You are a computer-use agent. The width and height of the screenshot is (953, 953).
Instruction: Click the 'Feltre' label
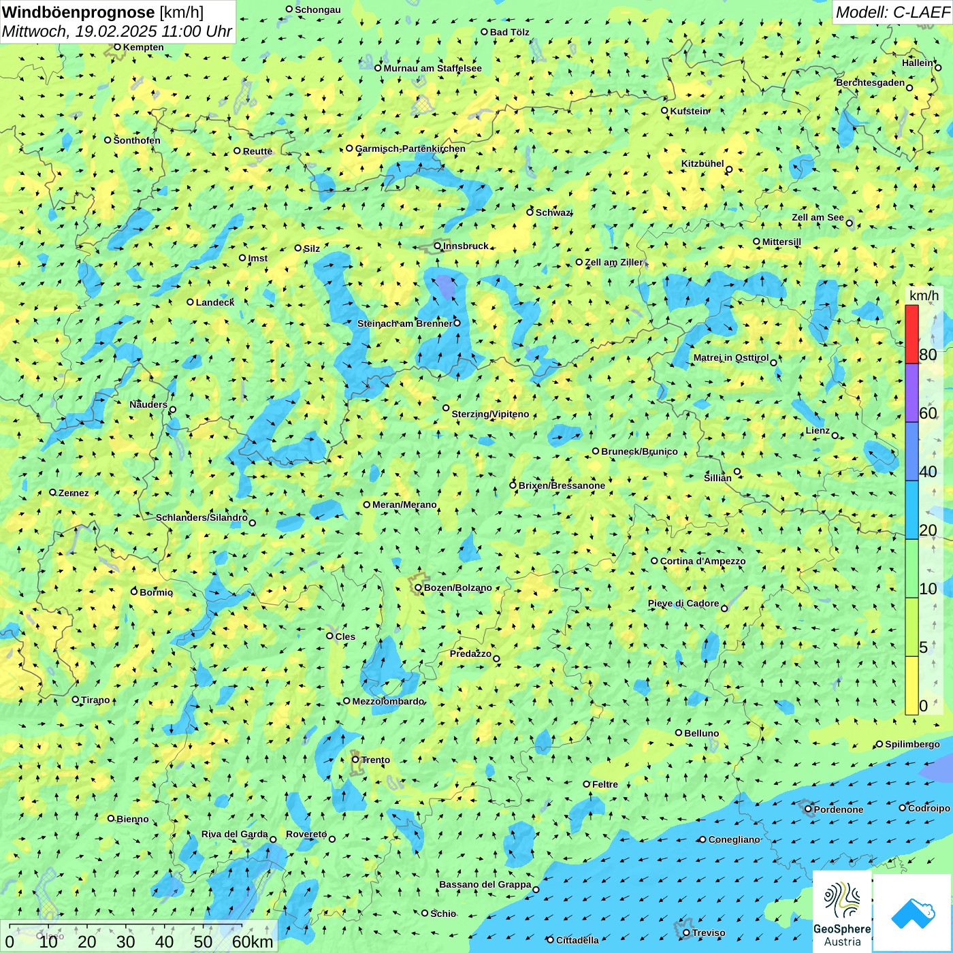click(605, 784)
